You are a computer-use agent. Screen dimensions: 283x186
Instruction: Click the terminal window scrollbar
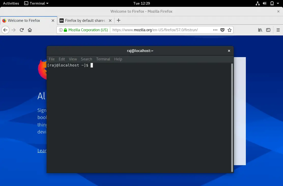click(x=232, y=114)
